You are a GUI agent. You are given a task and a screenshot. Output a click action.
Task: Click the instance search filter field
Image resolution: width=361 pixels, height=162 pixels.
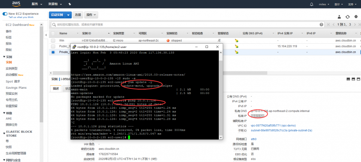click(x=183, y=25)
